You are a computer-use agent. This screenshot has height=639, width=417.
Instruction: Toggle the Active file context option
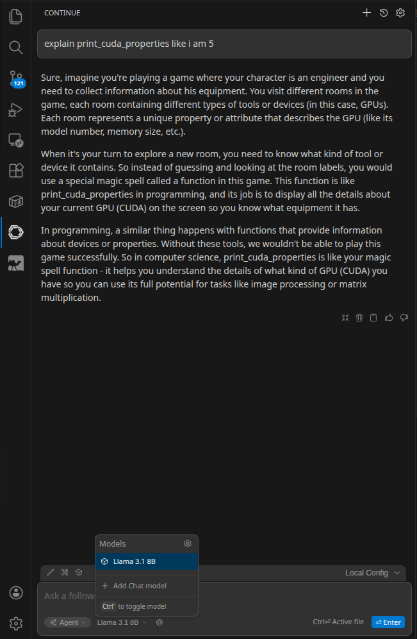pos(338,622)
